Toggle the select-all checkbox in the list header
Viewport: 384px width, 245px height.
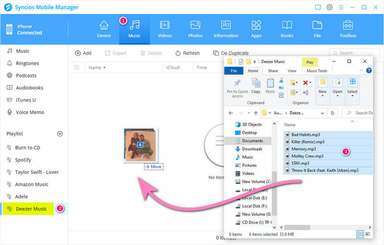pos(76,67)
